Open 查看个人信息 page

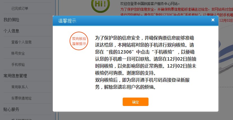[x=21, y=42]
